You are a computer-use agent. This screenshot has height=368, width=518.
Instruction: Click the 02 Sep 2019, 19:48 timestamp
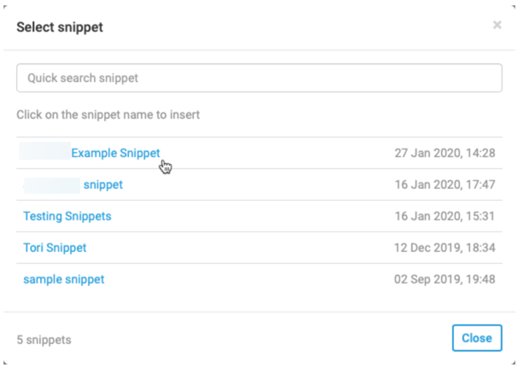tap(445, 279)
